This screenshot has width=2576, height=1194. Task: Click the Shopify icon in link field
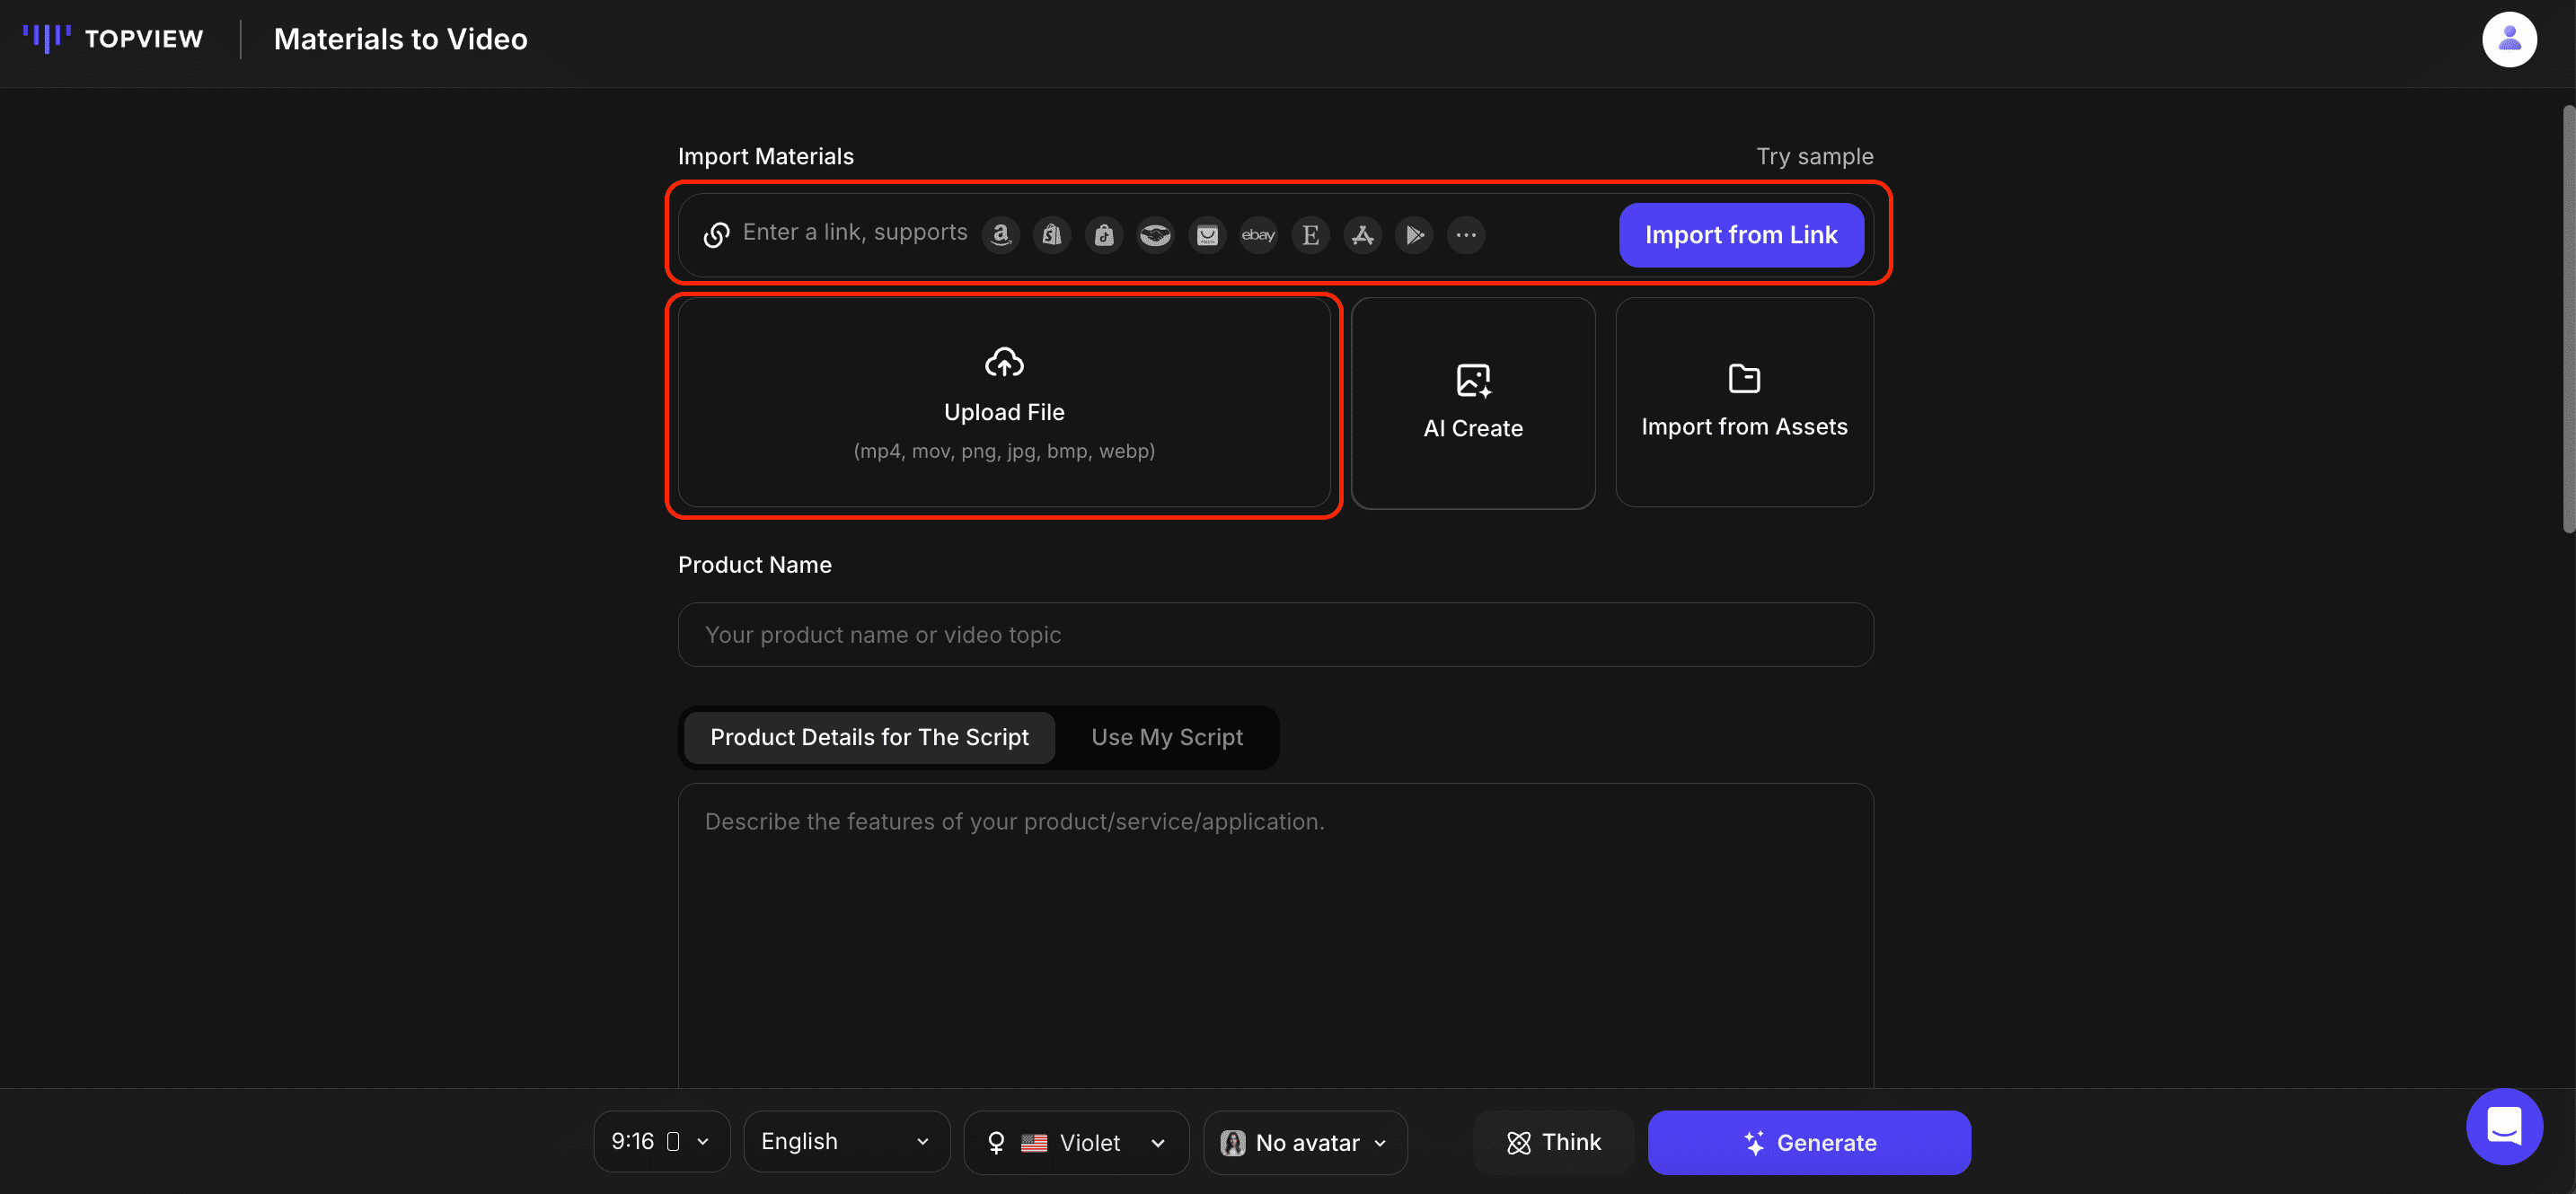point(1052,235)
